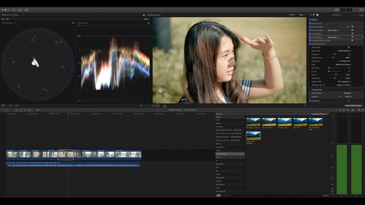Toggle the Timeline panel layout button
The image size is (365, 205).
(x=343, y=10)
